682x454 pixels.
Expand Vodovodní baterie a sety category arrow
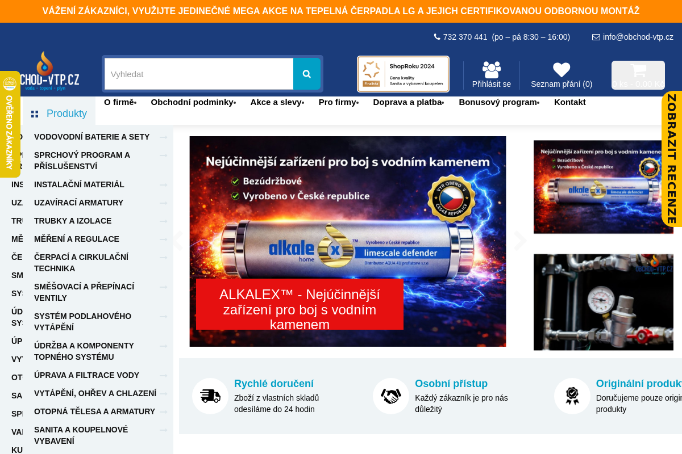point(164,137)
